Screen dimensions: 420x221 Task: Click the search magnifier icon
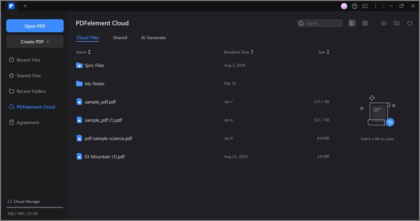click(301, 23)
